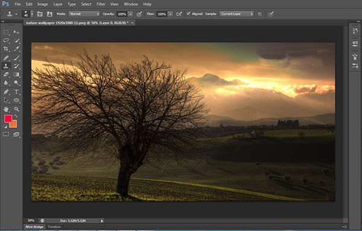
Task: Click the Opacity 100% input field
Action: pos(122,14)
